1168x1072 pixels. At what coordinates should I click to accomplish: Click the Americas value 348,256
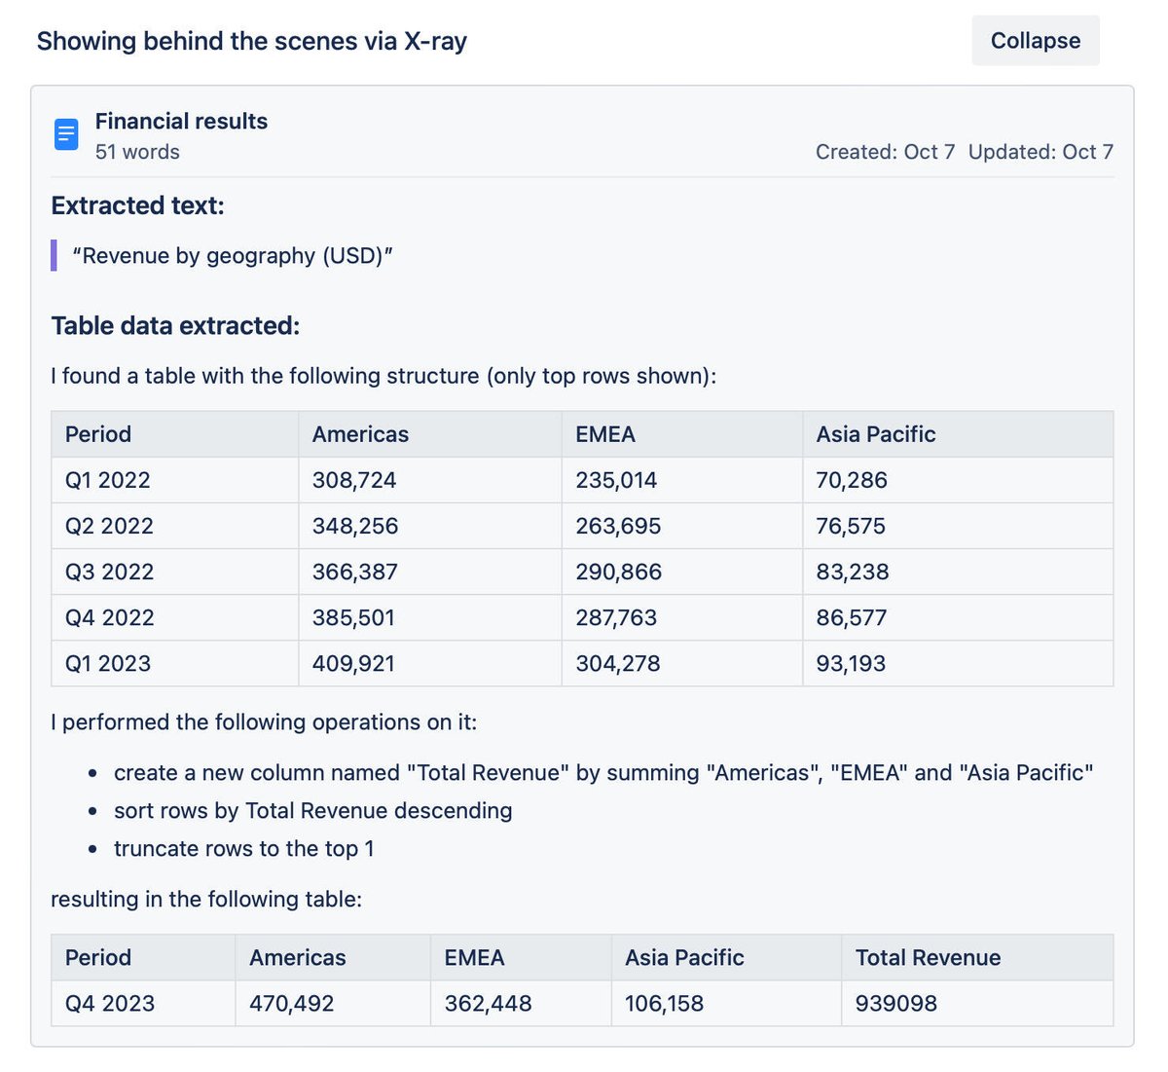point(355,526)
